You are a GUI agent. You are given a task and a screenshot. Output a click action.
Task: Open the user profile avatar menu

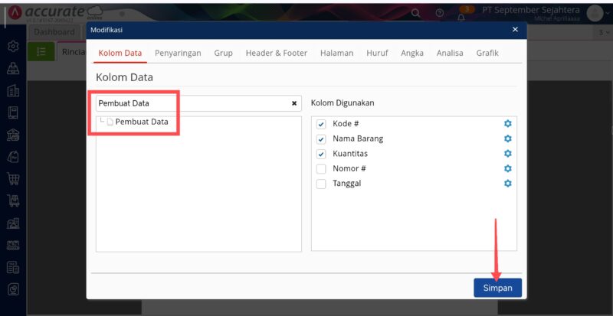pos(595,13)
